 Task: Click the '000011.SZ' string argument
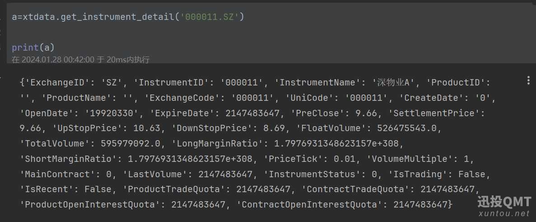210,17
